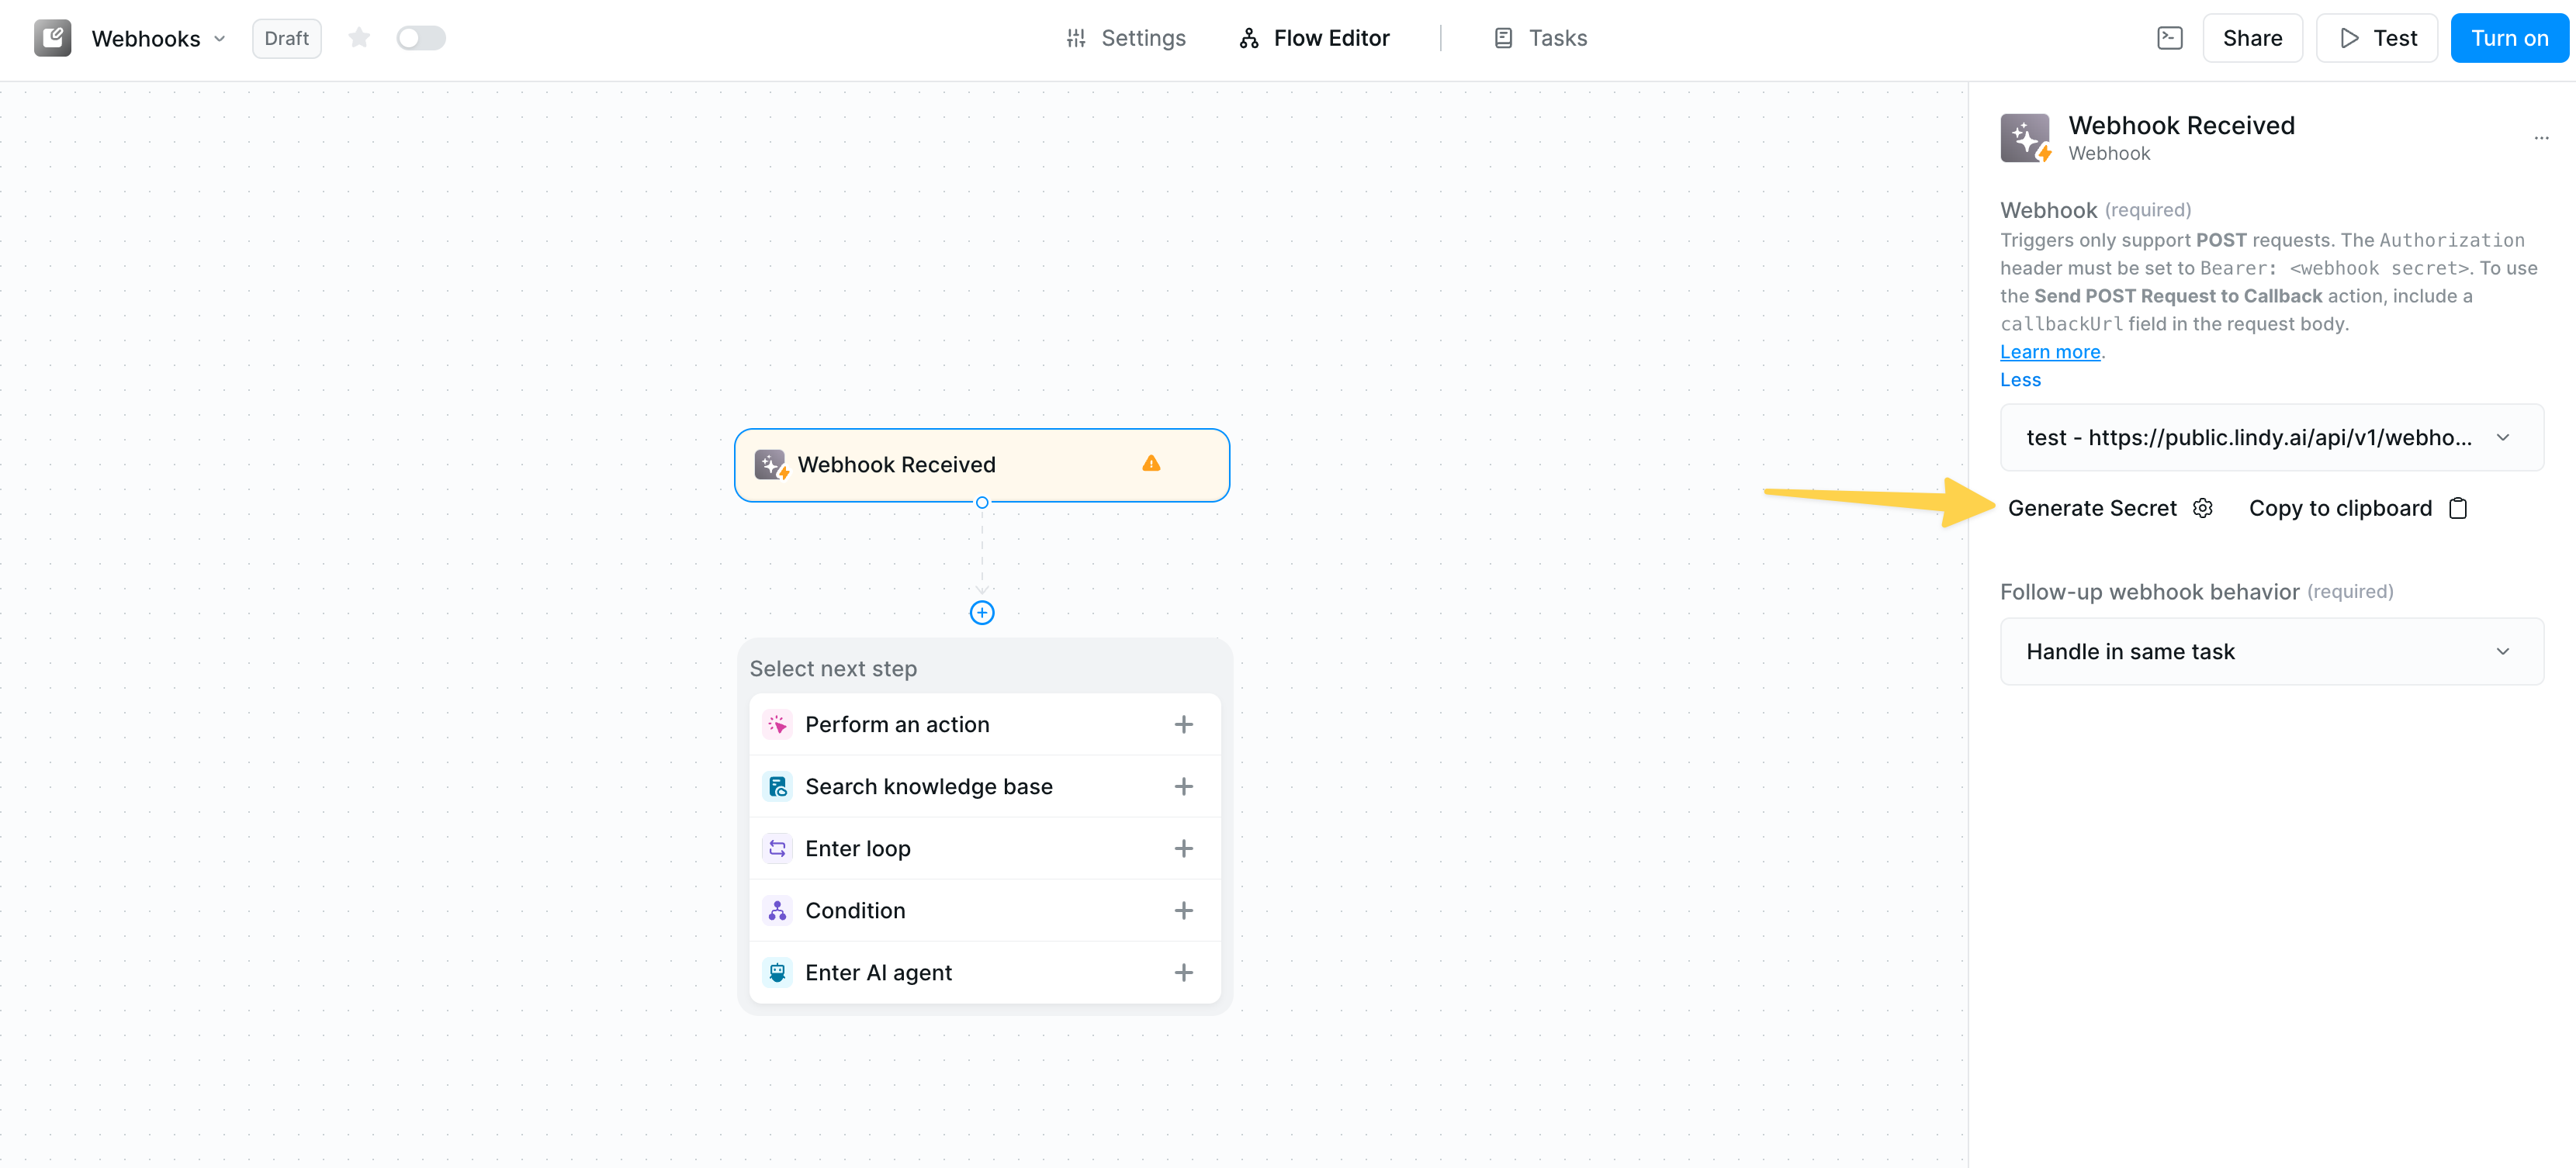Choose Condition step
The image size is (2576, 1168).
pyautogui.click(x=984, y=911)
